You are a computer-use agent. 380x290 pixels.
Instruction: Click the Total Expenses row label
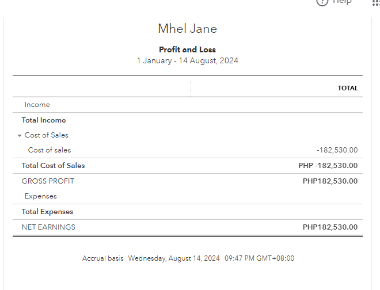pos(47,212)
